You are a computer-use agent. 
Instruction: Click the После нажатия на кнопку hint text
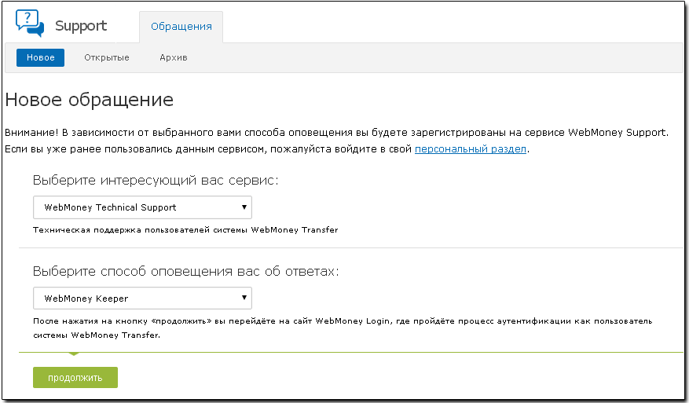tap(343, 328)
